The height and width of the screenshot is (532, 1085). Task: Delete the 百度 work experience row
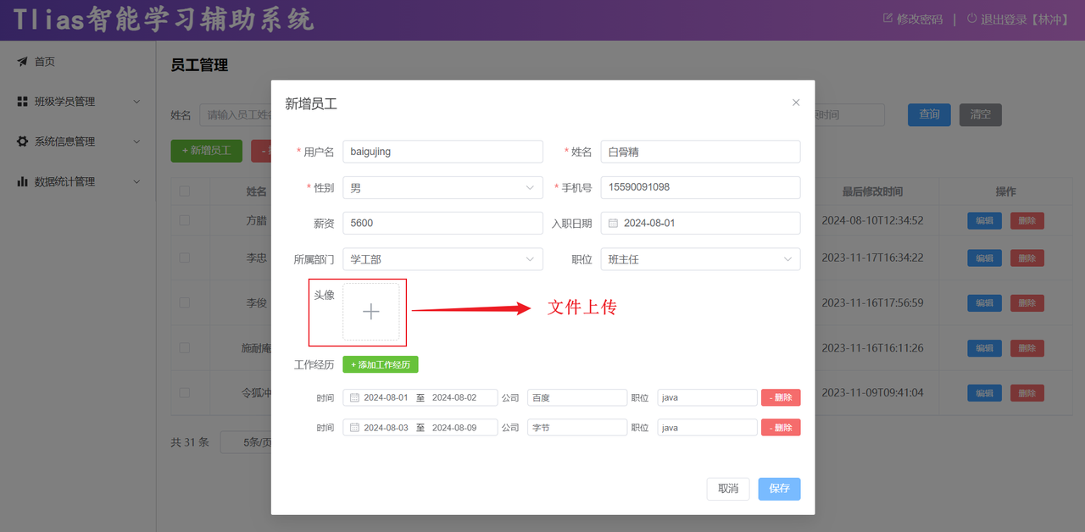(x=780, y=397)
